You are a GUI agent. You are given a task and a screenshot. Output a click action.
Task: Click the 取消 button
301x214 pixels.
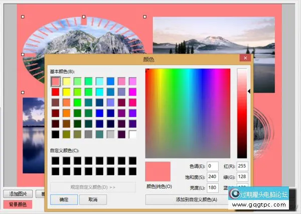[x=93, y=199]
